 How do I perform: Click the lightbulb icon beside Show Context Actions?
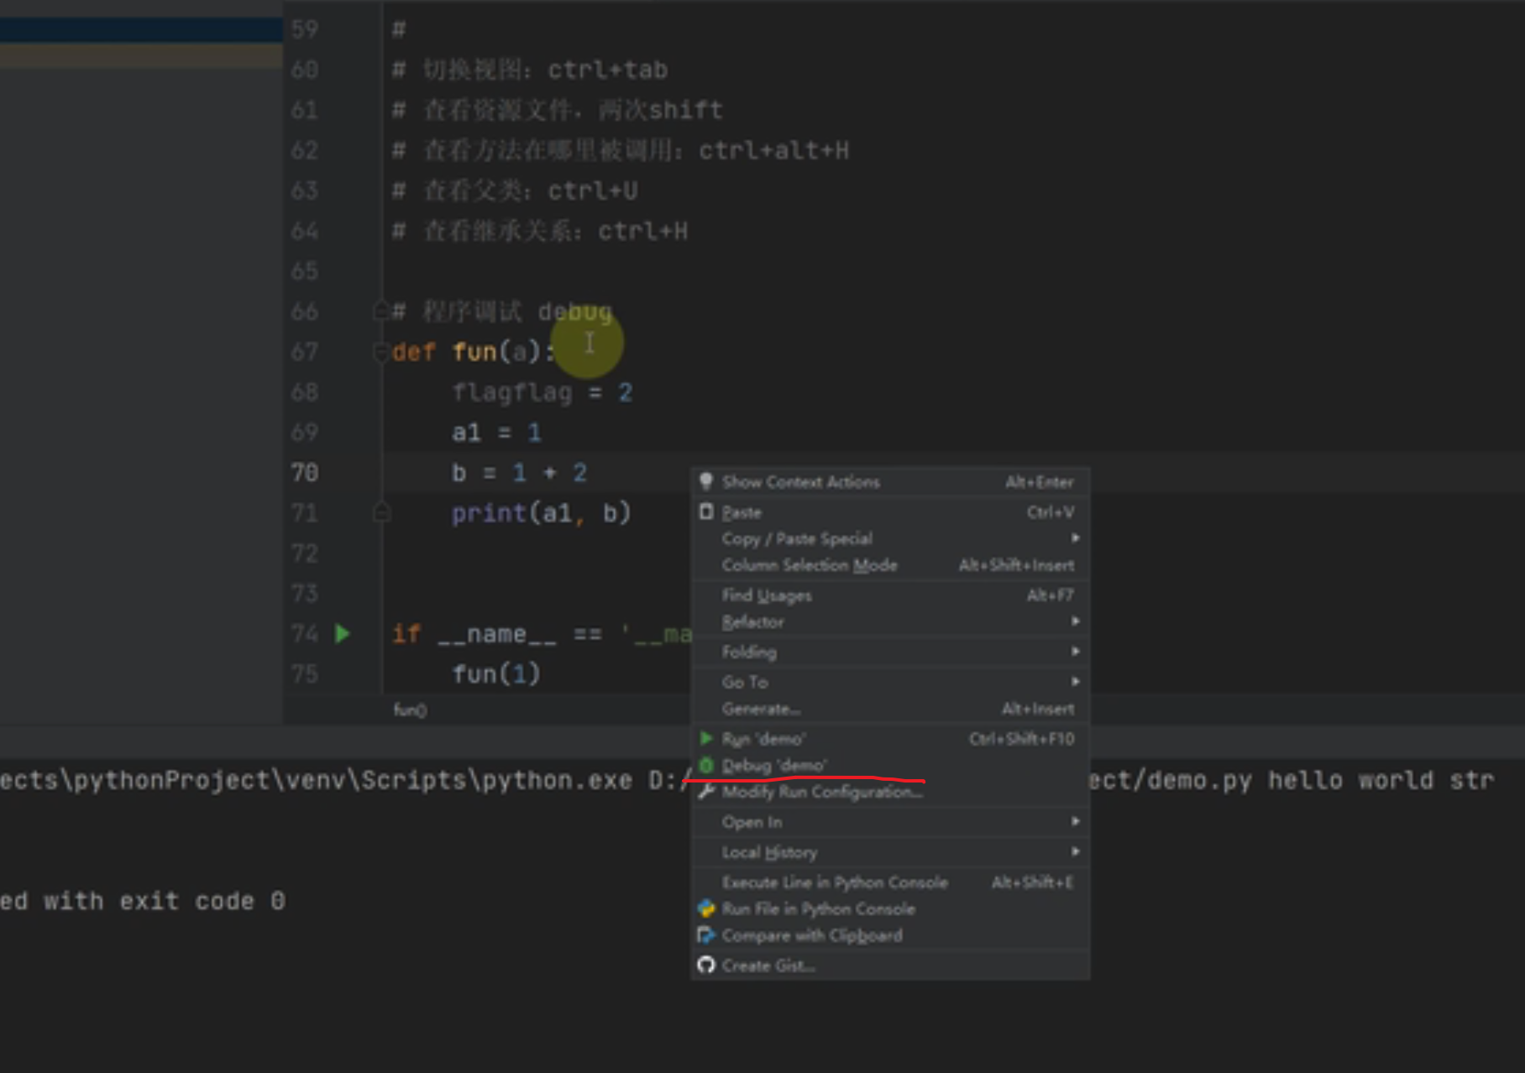[x=706, y=481]
